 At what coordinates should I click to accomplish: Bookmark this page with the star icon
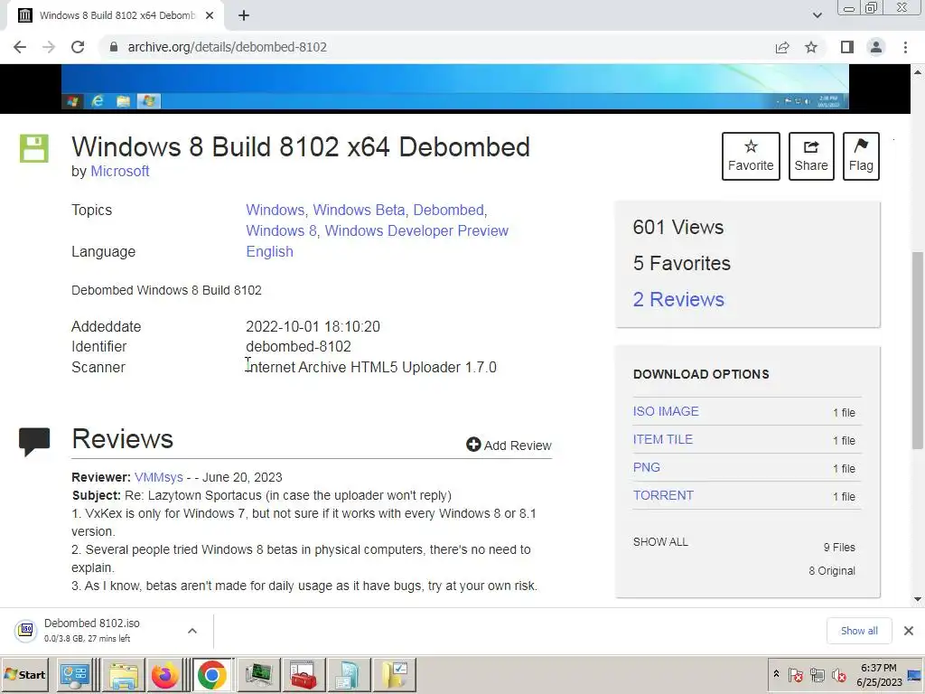[x=811, y=47]
